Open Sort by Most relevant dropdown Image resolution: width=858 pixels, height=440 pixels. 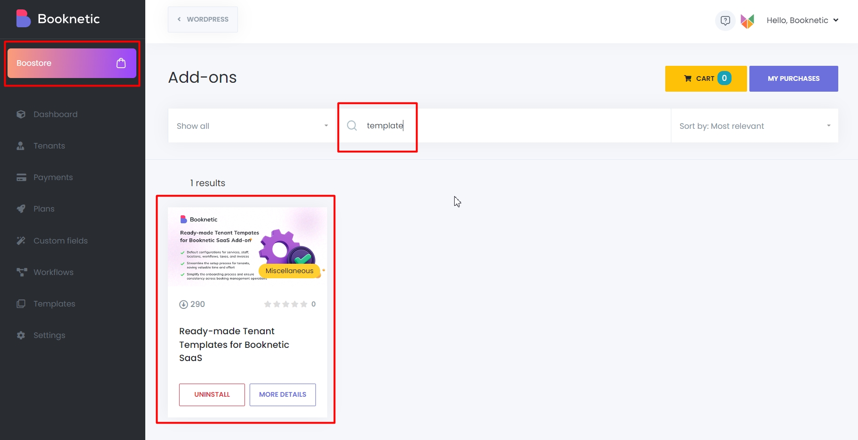pos(755,126)
